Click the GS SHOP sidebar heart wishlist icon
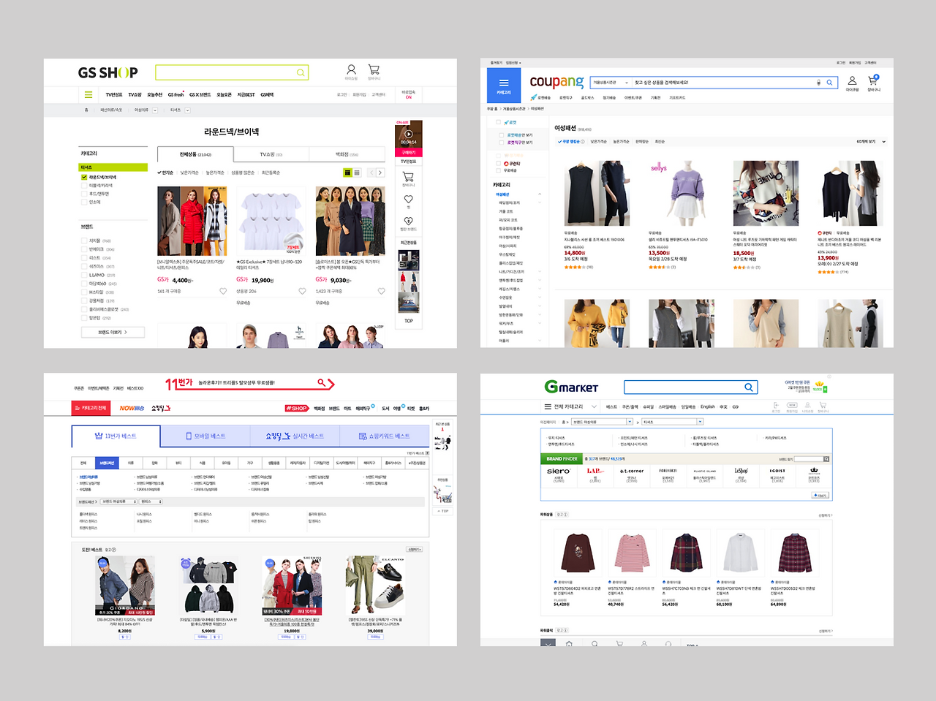This screenshot has height=701, width=936. click(408, 199)
